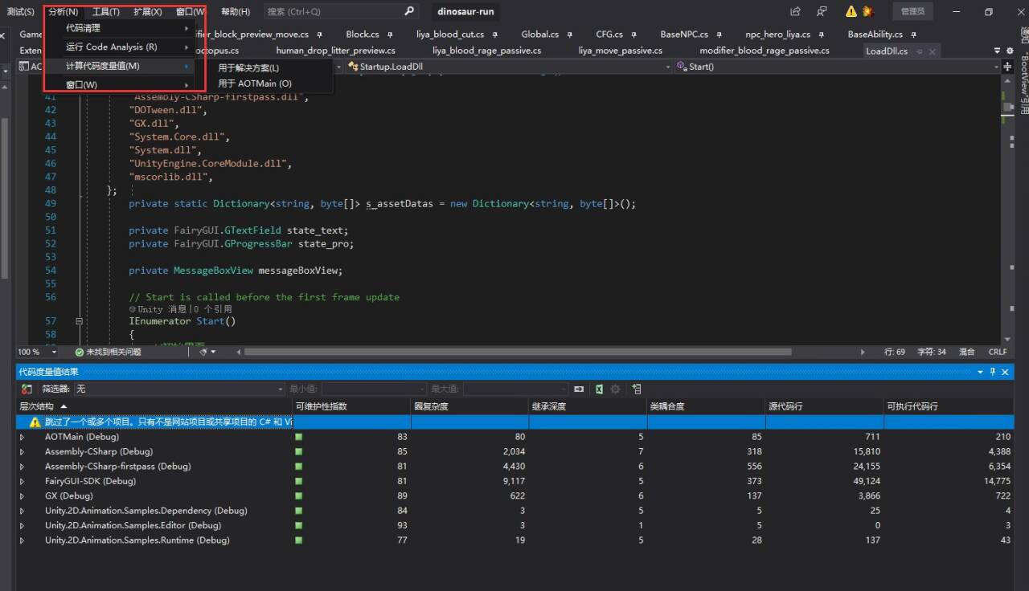
Task: Open the 代码度量值结果 panel window options dropdown
Action: (x=980, y=372)
